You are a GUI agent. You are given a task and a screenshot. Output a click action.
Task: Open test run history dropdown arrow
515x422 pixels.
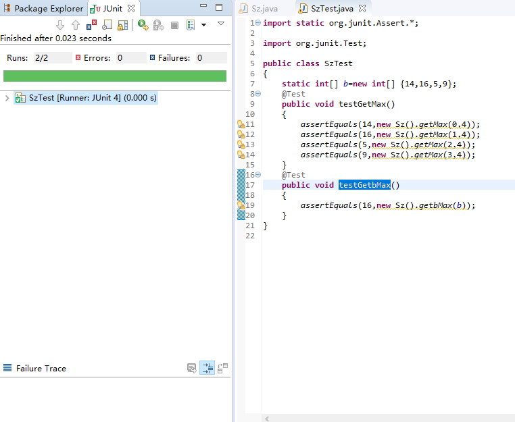point(203,25)
